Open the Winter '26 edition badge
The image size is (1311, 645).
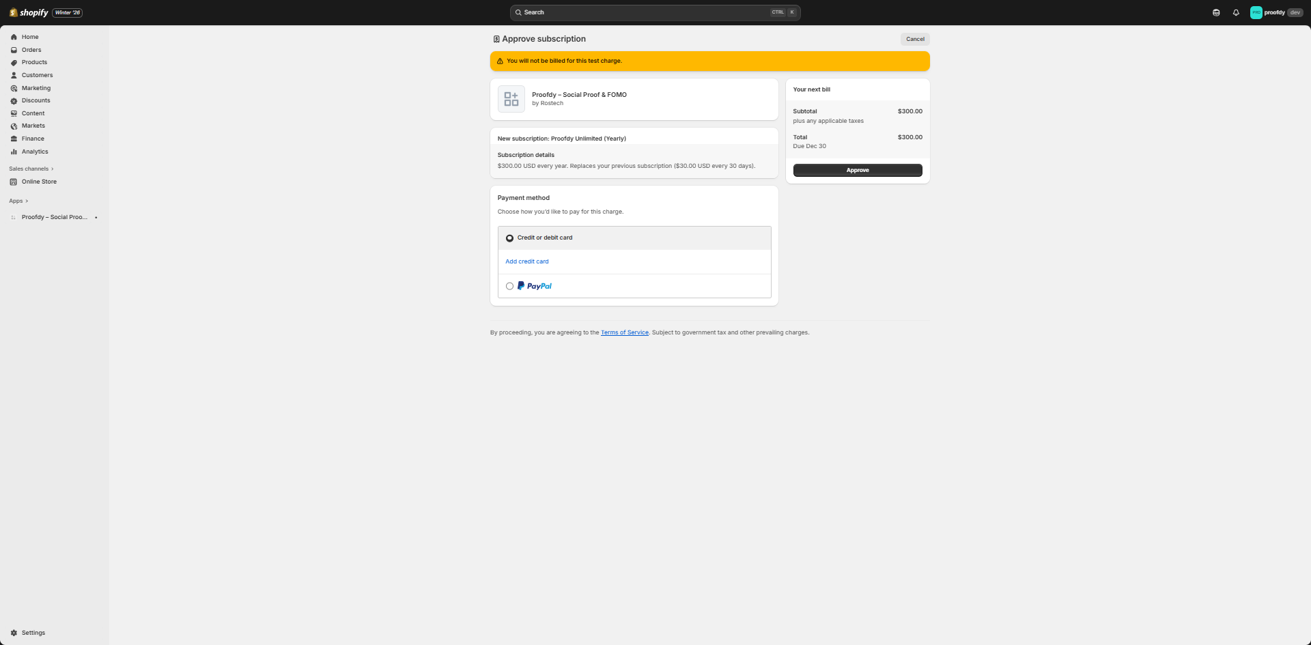[68, 12]
